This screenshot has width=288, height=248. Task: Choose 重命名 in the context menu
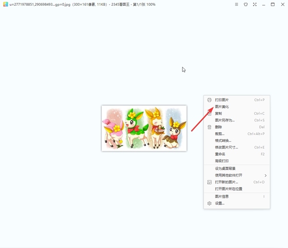pyautogui.click(x=220, y=154)
